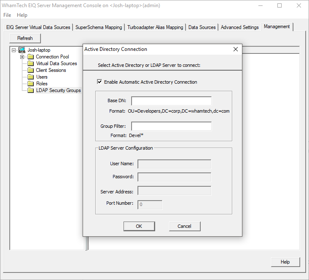This screenshot has width=309, height=280.
Task: Click the Client Sessions folder icon
Action: [x=30, y=70]
